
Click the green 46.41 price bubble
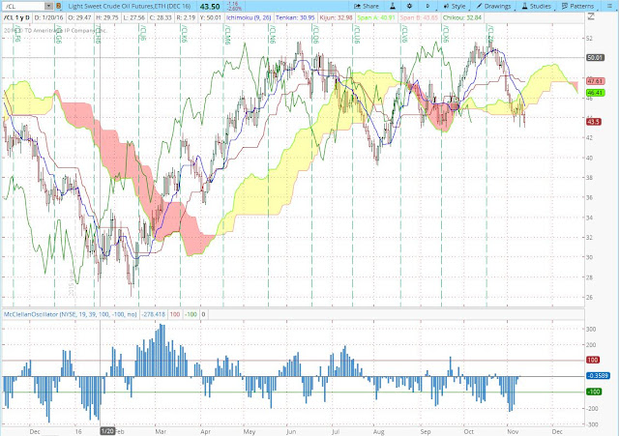[x=596, y=93]
